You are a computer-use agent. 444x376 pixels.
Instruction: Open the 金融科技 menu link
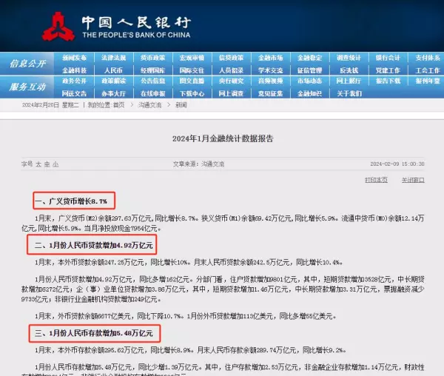click(x=74, y=70)
